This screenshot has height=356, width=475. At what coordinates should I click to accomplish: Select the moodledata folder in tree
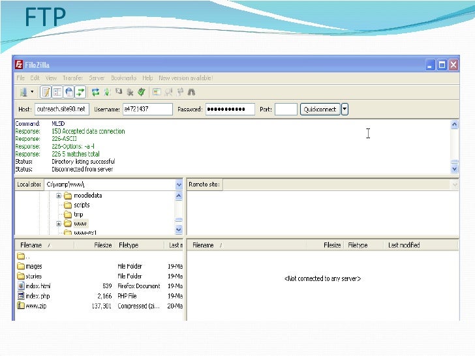[x=88, y=196]
